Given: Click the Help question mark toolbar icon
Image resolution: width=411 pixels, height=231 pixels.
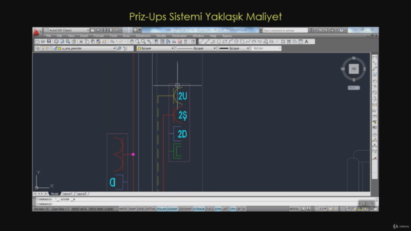Looking at the screenshot, I should pyautogui.click(x=193, y=42).
